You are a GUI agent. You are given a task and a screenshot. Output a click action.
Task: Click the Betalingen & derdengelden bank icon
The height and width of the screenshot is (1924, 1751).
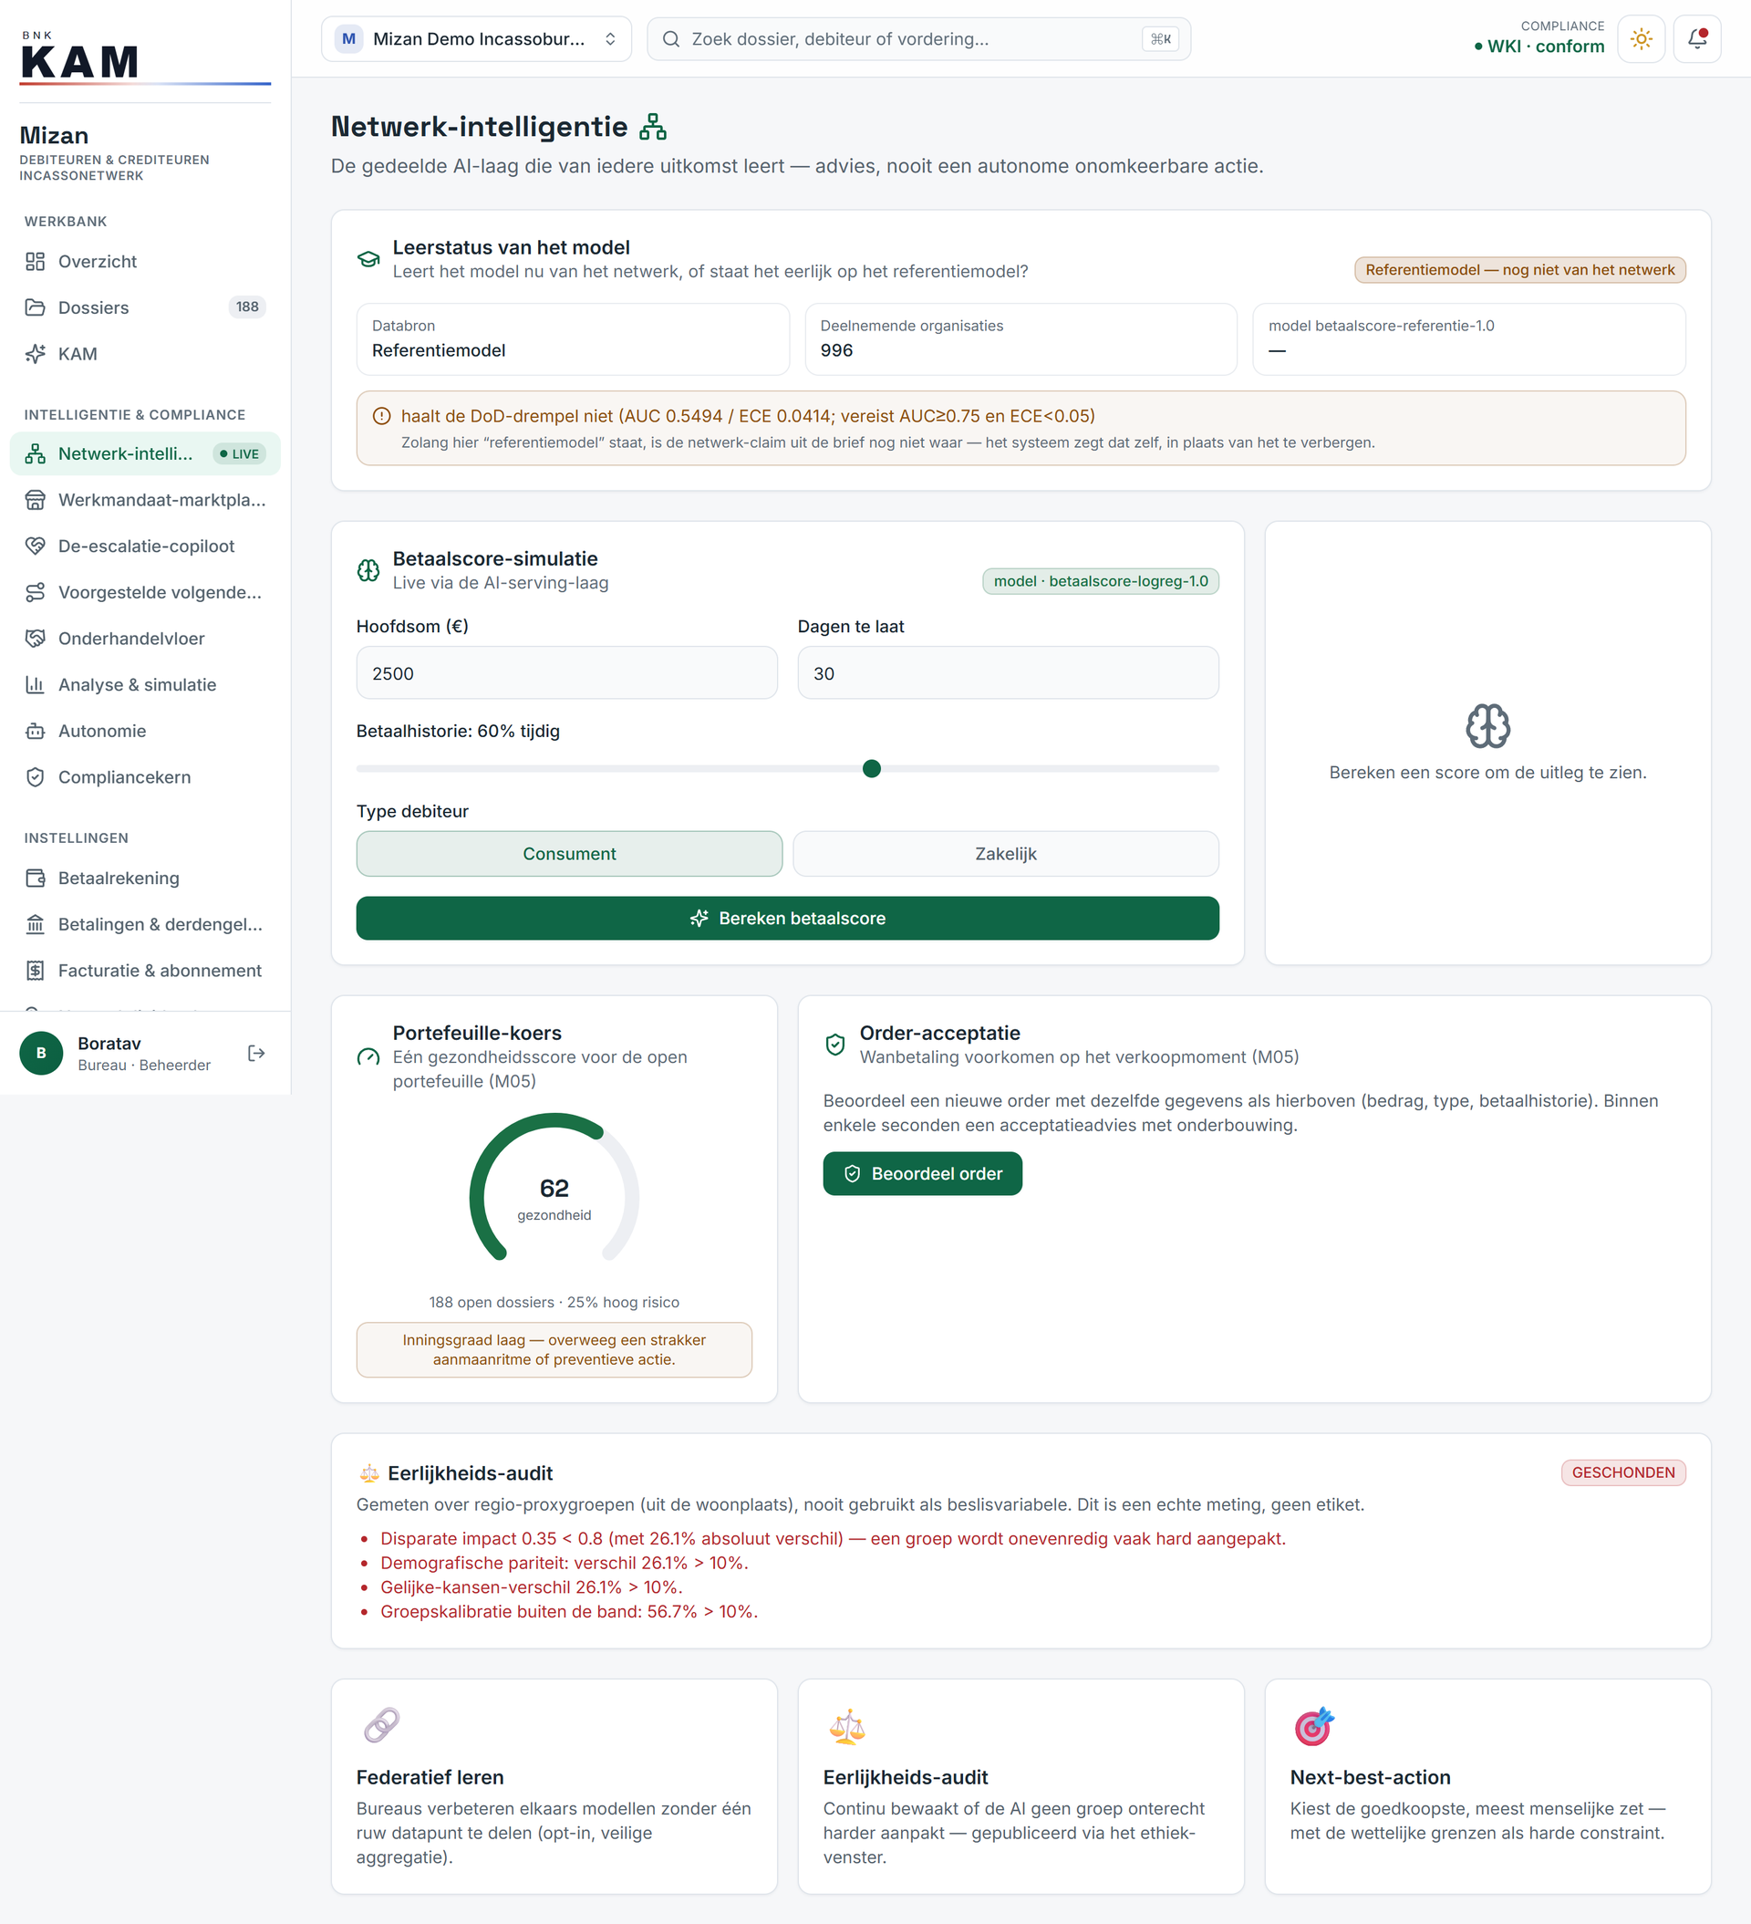pos(36,924)
